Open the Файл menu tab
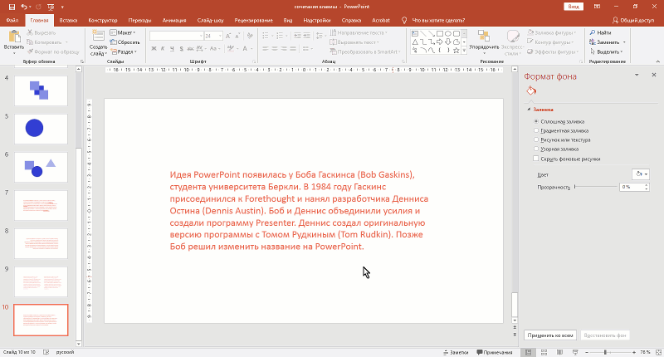664x357 pixels. [12, 20]
